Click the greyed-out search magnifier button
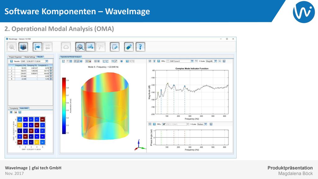The image size is (318, 179). tap(12, 47)
